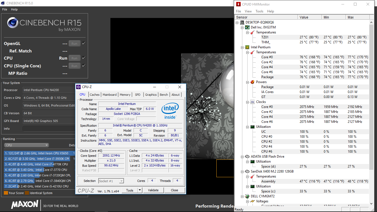Switch to the Graphics tab in CPU-Z
Viewport: 377px width, 212px height.
(x=151, y=95)
